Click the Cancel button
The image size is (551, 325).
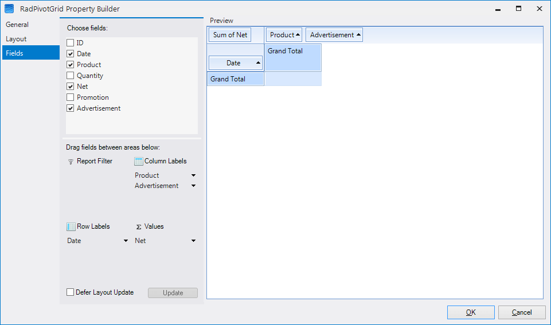point(522,312)
